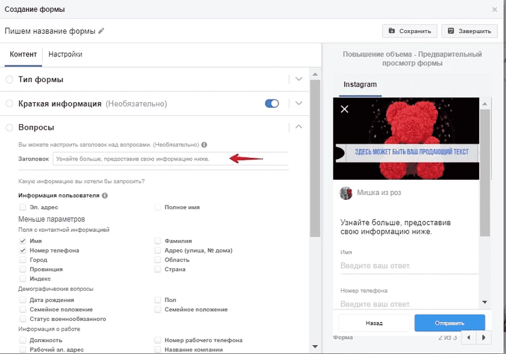Select the Instagram preview tab
The height and width of the screenshot is (354, 506).
pyautogui.click(x=360, y=85)
